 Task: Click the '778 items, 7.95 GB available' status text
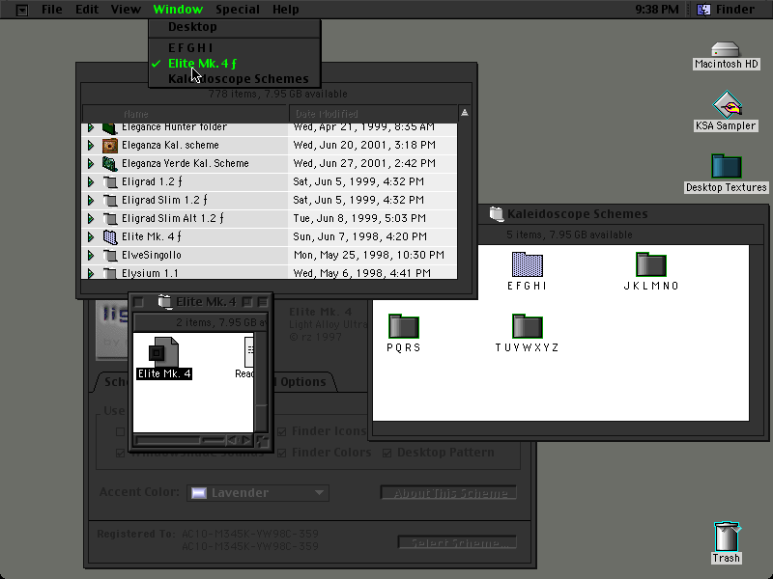point(277,94)
